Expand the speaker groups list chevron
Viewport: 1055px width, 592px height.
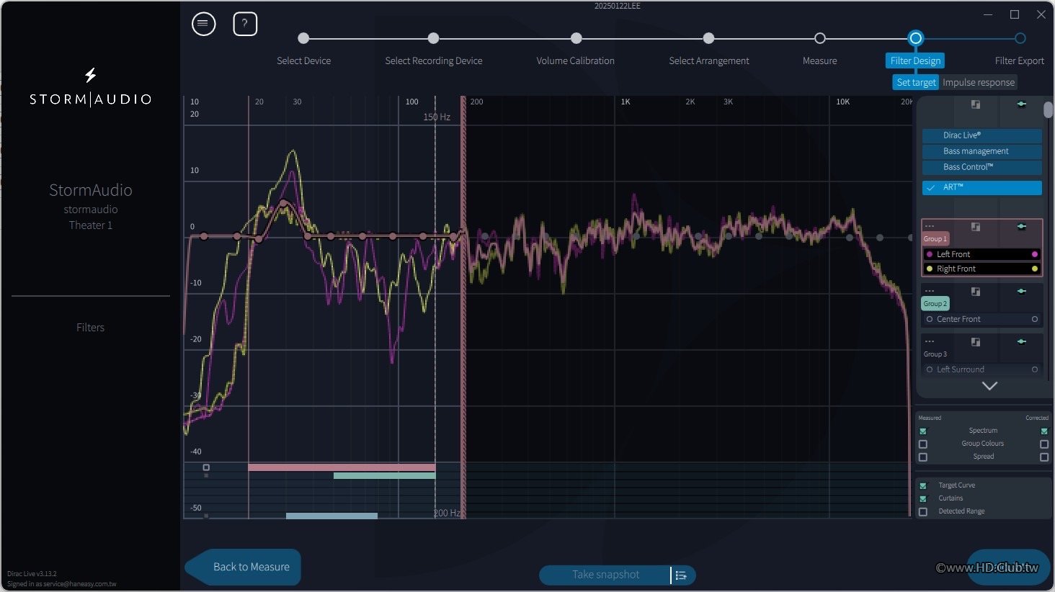(x=990, y=386)
